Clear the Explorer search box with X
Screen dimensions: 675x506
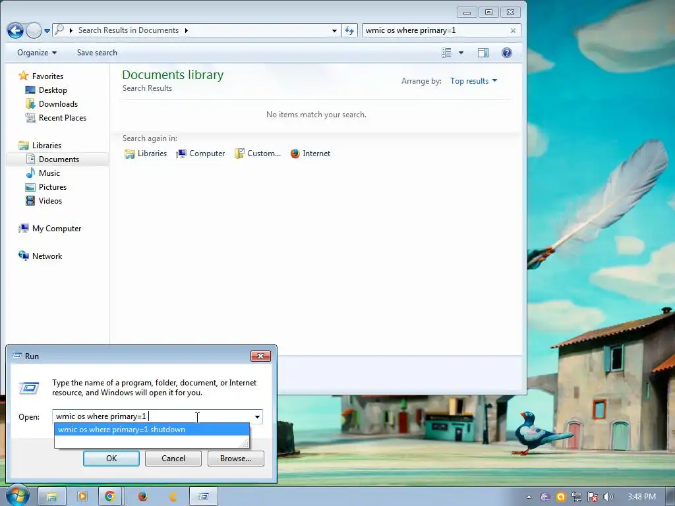pos(513,30)
